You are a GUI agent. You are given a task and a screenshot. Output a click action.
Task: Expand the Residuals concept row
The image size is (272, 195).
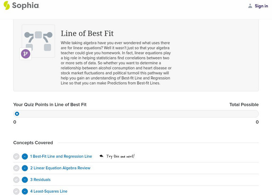(25, 180)
